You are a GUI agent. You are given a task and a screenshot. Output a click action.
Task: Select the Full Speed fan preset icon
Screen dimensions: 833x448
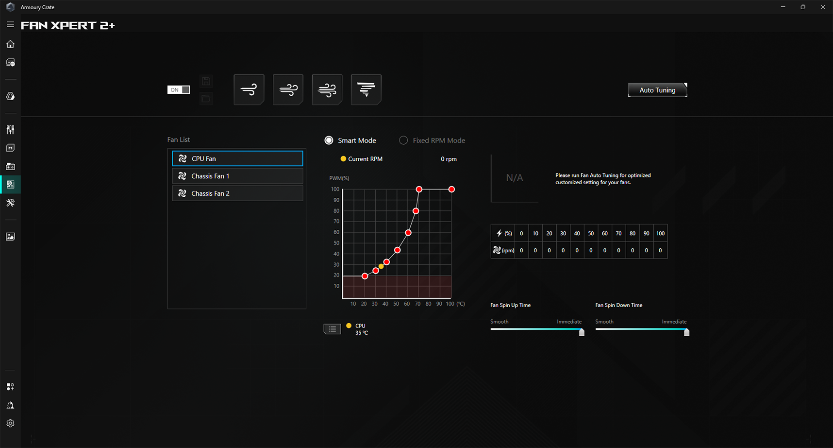[x=366, y=90]
